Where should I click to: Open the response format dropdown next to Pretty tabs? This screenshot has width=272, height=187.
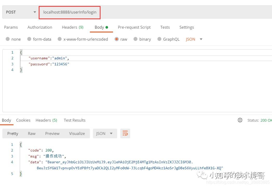(x=105, y=133)
